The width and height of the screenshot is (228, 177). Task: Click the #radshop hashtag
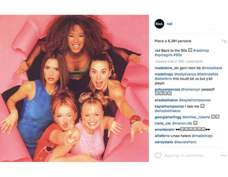[x=201, y=50]
